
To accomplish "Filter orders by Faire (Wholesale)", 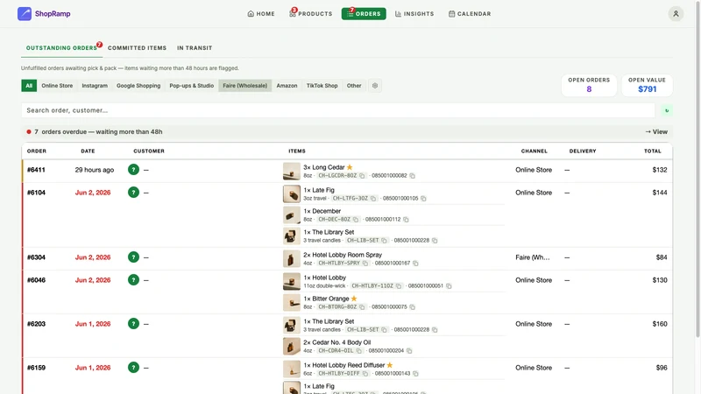I will coord(245,86).
